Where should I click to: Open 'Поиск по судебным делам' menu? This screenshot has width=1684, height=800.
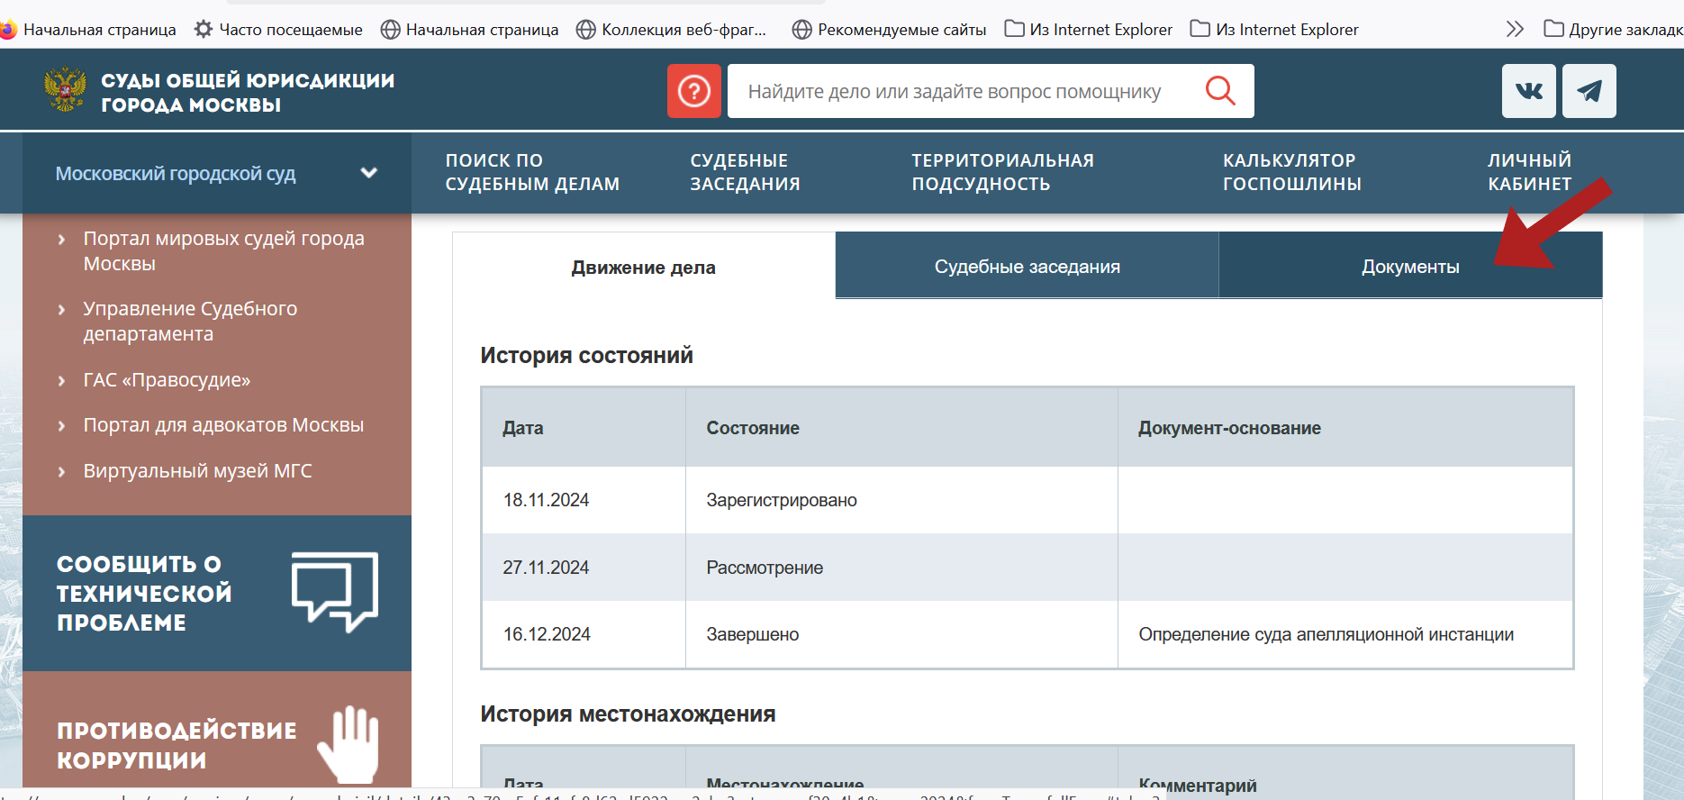pos(532,172)
